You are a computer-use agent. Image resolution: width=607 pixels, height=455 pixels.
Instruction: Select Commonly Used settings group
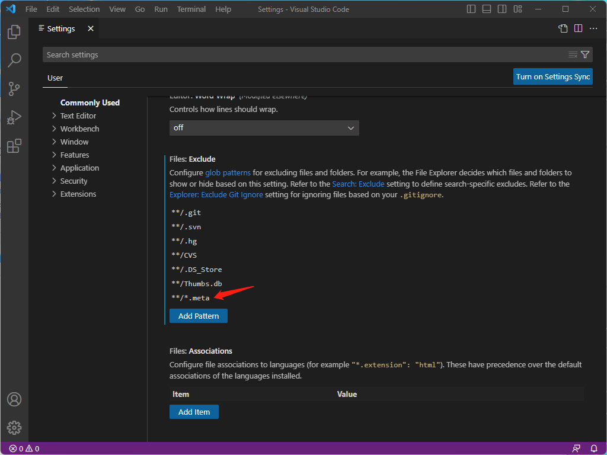(90, 102)
